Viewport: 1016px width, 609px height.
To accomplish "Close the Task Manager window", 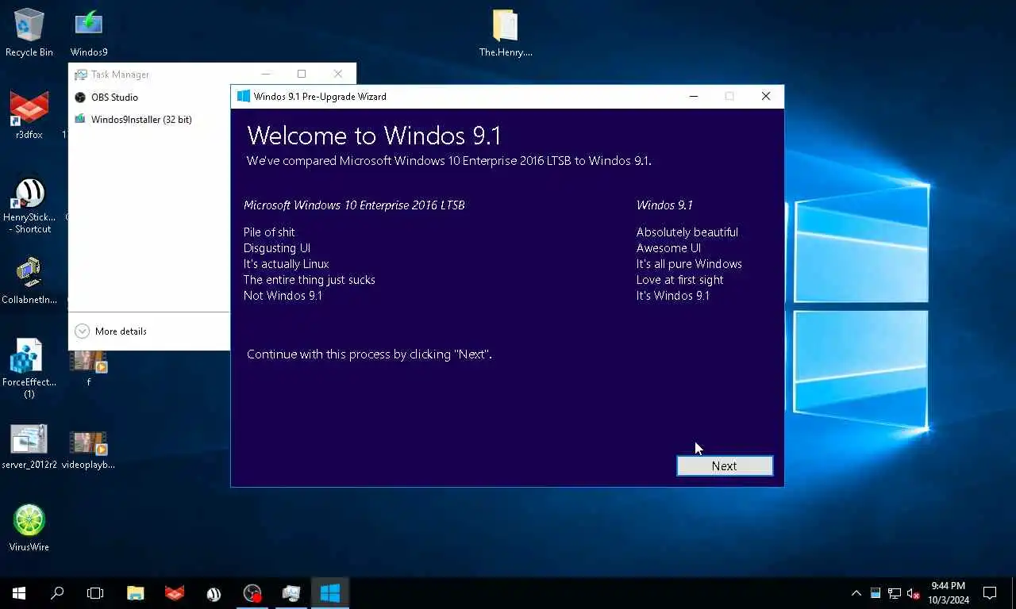I will coord(338,74).
